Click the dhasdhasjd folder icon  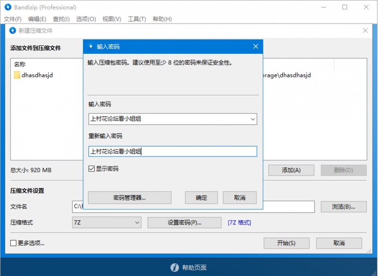click(17, 75)
